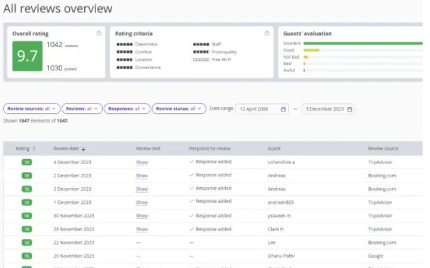Show review text for andreah805
Image resolution: width=430 pixels, height=268 pixels.
pyautogui.click(x=142, y=202)
